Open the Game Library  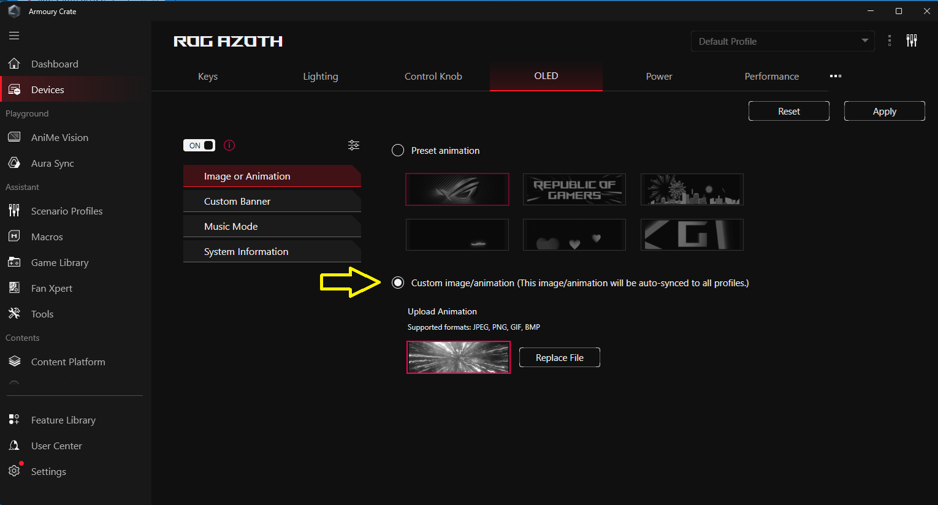tap(60, 262)
